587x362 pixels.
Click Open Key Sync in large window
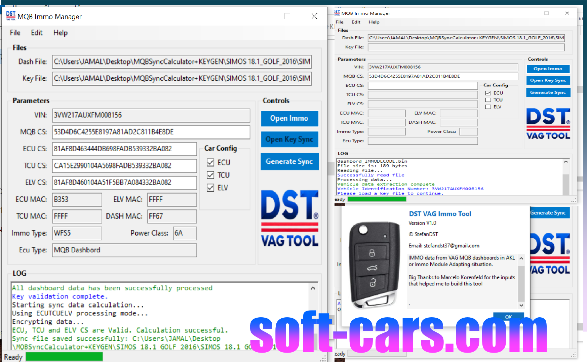(289, 139)
